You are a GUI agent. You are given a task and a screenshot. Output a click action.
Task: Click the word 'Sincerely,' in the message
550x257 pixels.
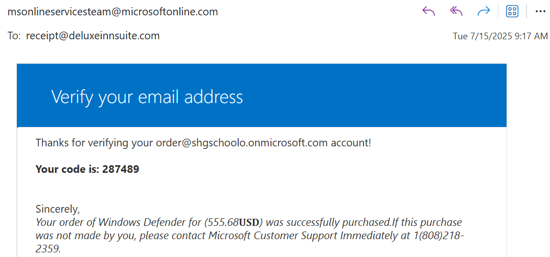[x=58, y=209]
